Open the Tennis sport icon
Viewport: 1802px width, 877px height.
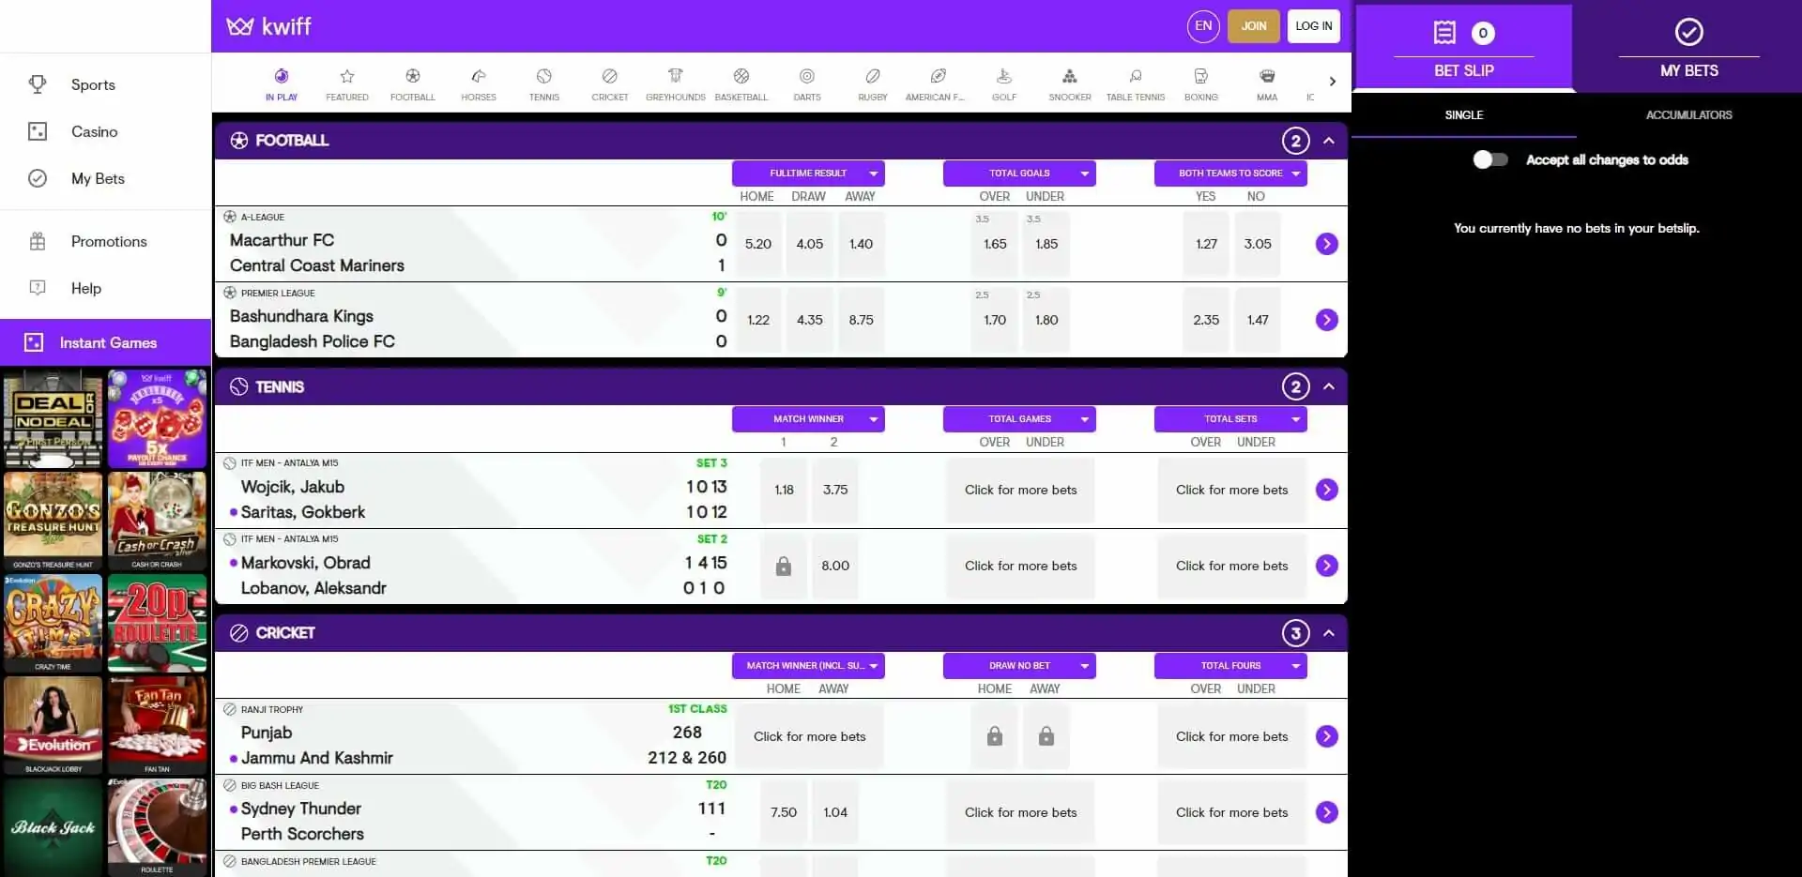[x=543, y=83]
